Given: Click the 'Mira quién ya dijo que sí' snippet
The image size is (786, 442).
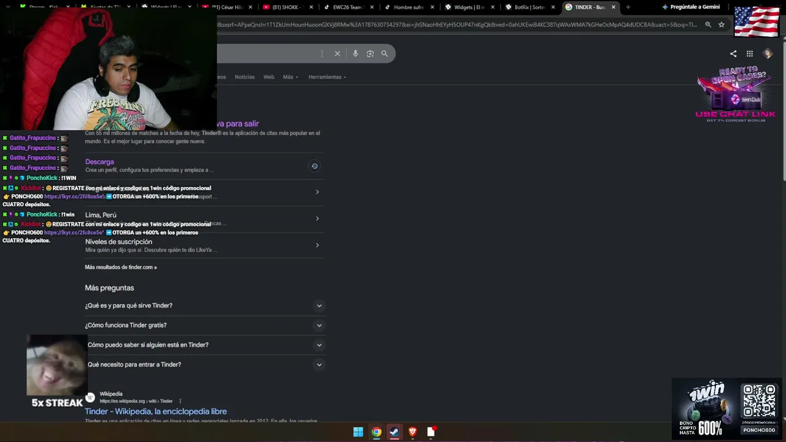Looking at the screenshot, I should coord(151,250).
